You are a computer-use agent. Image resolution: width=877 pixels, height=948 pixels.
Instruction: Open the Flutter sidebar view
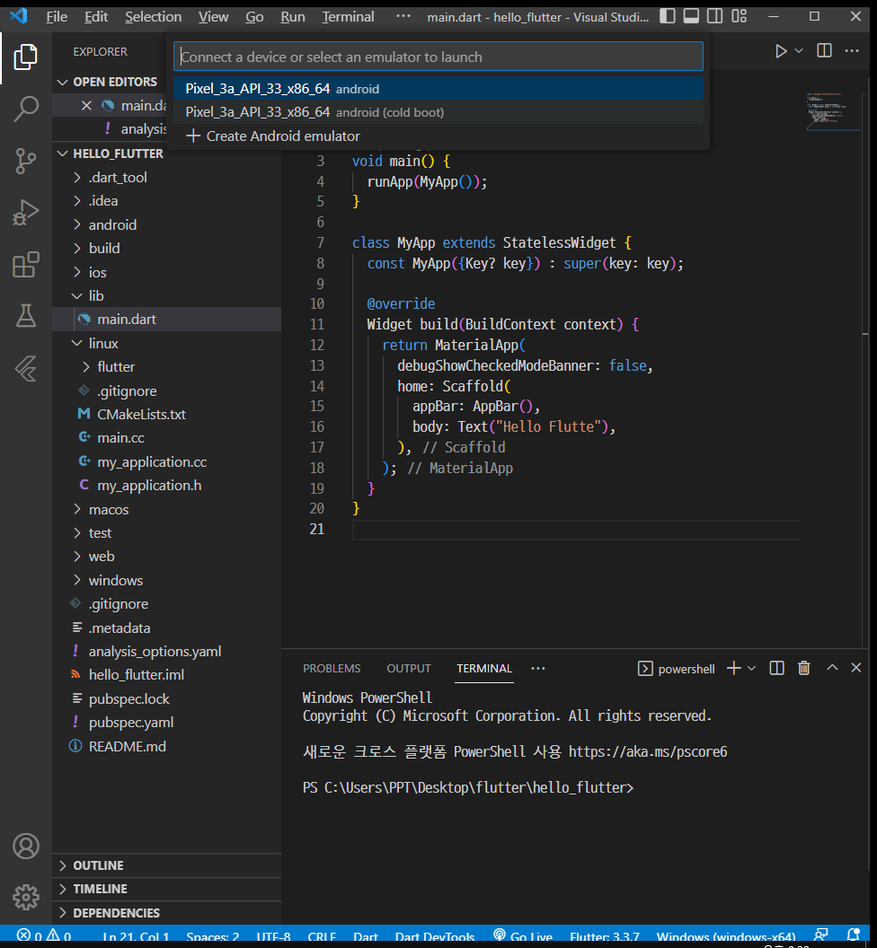pos(25,368)
